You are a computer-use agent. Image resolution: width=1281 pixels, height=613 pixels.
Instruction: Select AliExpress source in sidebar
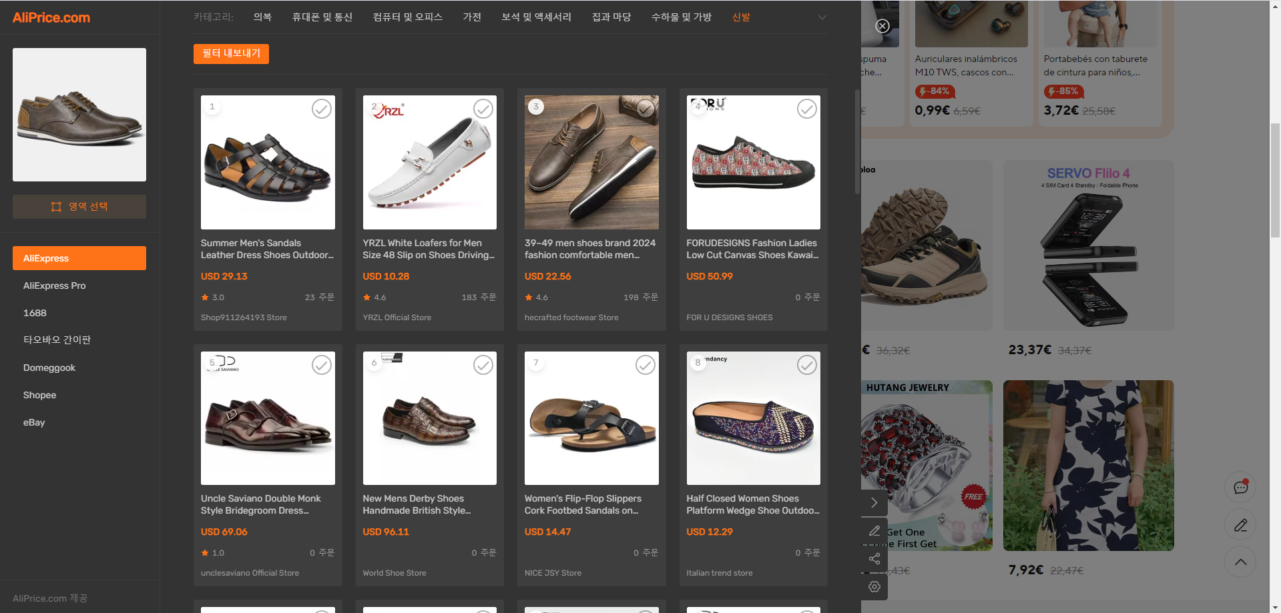(79, 258)
